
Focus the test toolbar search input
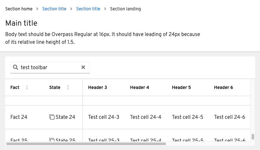coord(50,67)
